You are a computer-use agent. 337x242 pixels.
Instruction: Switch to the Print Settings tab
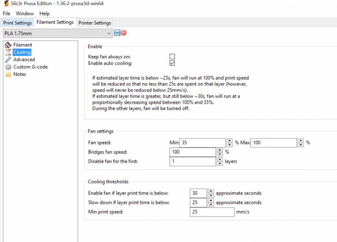18,23
